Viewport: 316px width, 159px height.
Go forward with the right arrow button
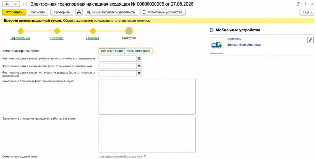pos(15,4)
